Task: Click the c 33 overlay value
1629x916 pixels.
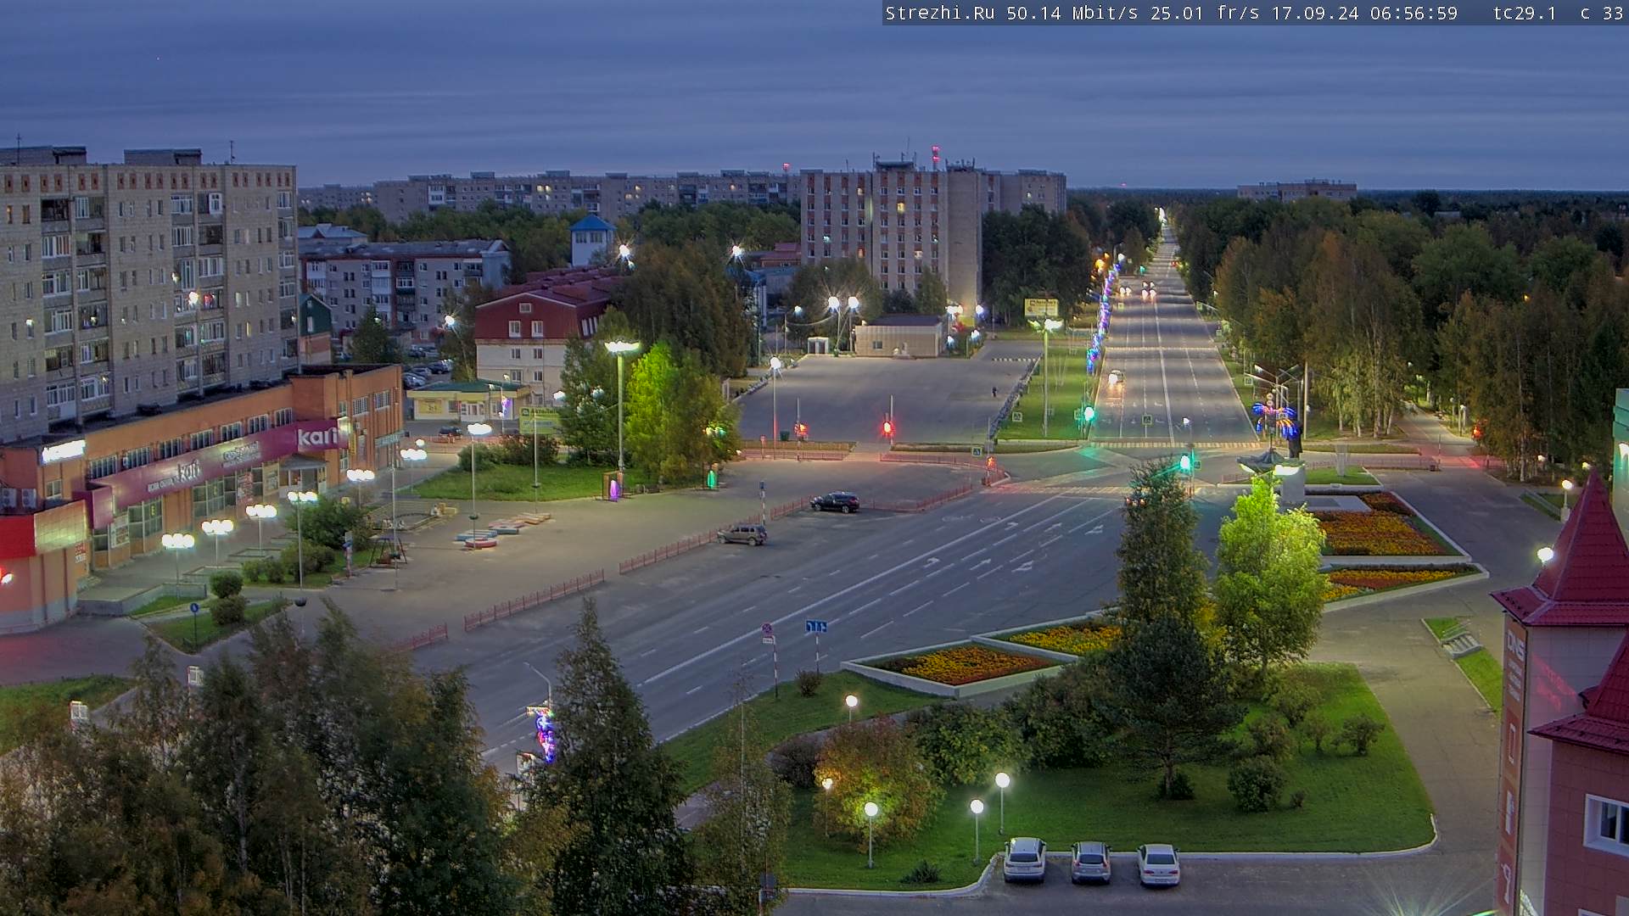Action: point(1602,14)
